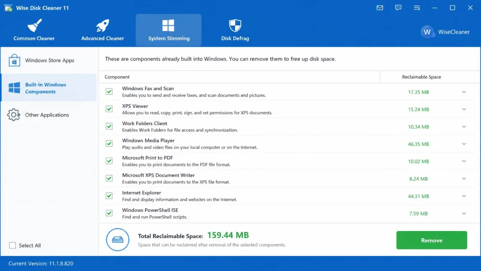Image resolution: width=481 pixels, height=271 pixels.
Task: Expand the Windows Fax and Scan row chevron
Action: pos(464,92)
